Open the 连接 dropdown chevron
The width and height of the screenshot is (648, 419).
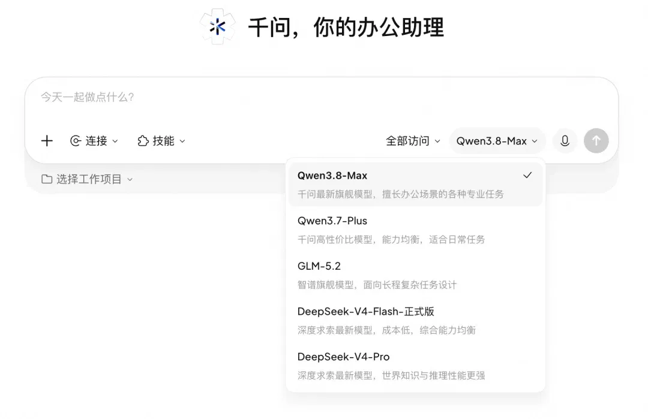click(115, 141)
